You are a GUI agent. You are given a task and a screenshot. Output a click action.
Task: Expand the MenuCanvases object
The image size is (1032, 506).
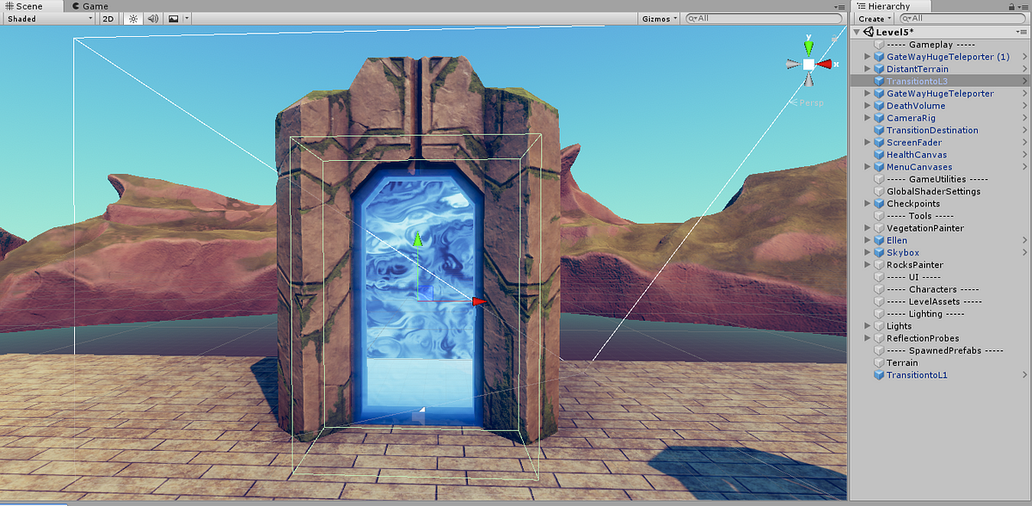pyautogui.click(x=867, y=167)
